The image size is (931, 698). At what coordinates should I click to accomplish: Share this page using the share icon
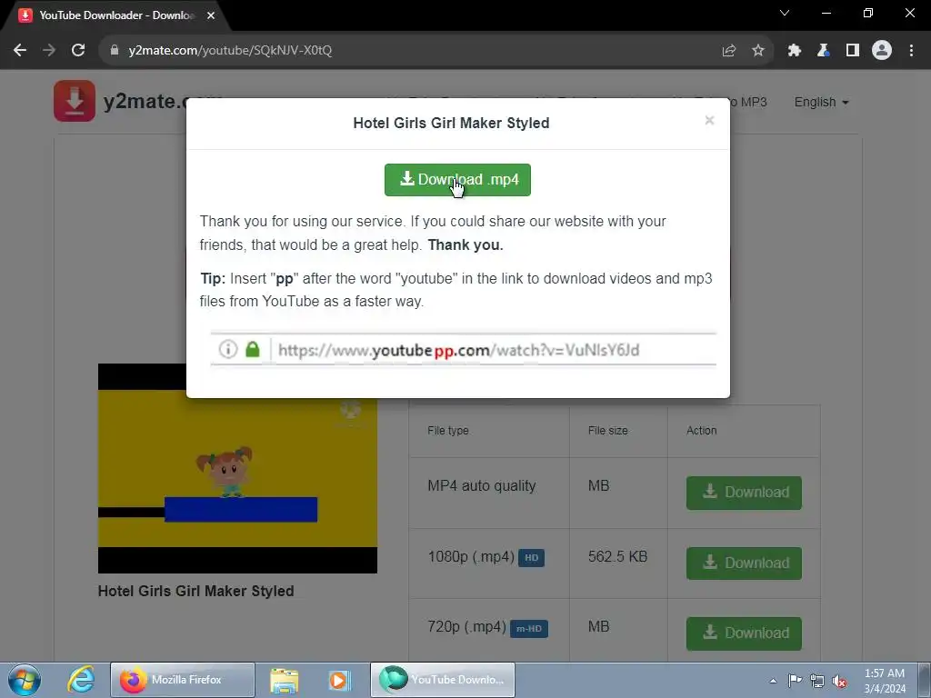(729, 51)
